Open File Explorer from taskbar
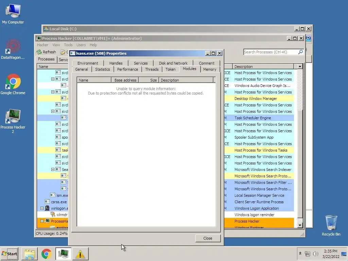This screenshot has height=261, width=348. coord(29,254)
